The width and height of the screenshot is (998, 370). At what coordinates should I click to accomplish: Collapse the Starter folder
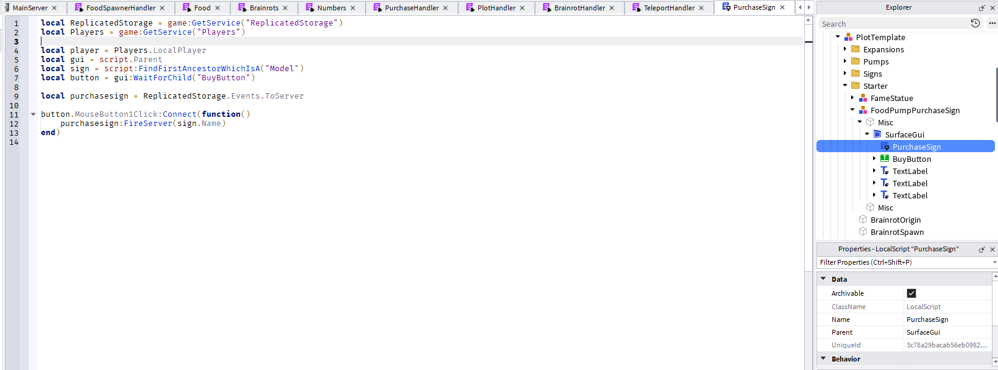point(845,86)
